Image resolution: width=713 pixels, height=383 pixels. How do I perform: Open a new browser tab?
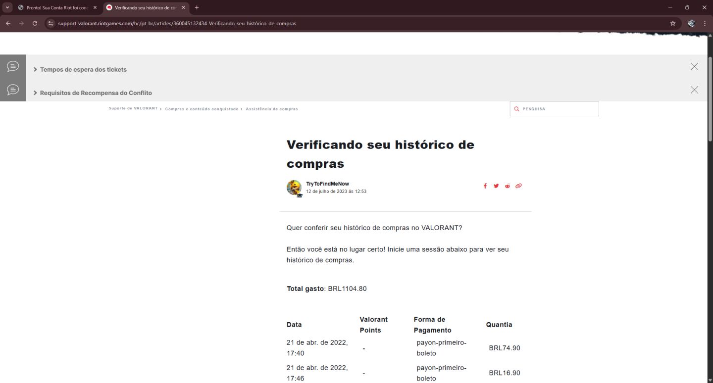(x=197, y=7)
